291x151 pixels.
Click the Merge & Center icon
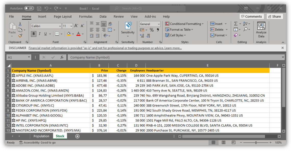click(110, 30)
